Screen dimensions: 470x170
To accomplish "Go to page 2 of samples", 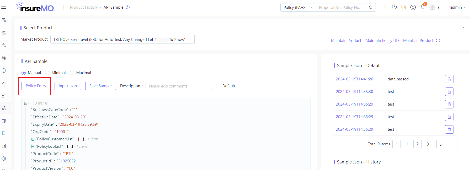I will click(418, 144).
